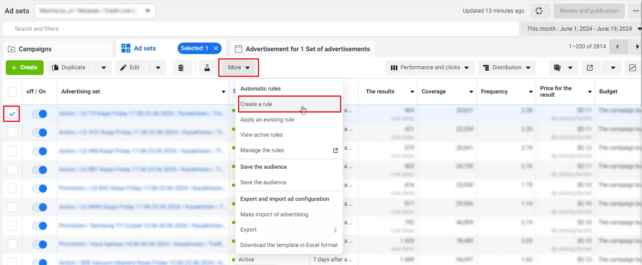642x265 pixels.
Task: Tick the select-all header checkbox
Action: [x=12, y=92]
